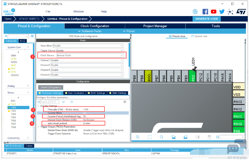Switch to System view

click(199, 36)
